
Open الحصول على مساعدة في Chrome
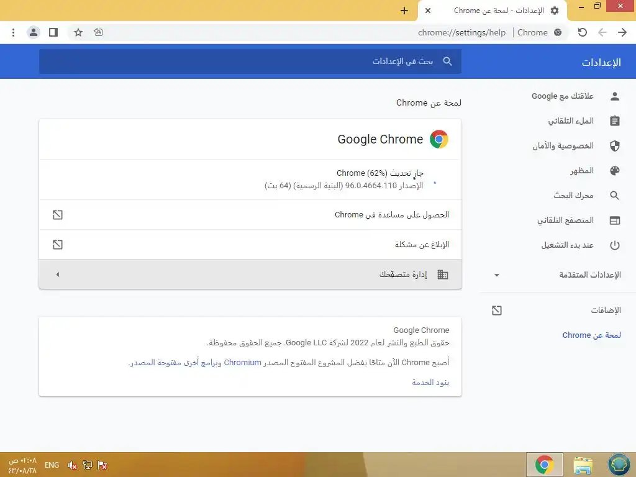pyautogui.click(x=250, y=215)
